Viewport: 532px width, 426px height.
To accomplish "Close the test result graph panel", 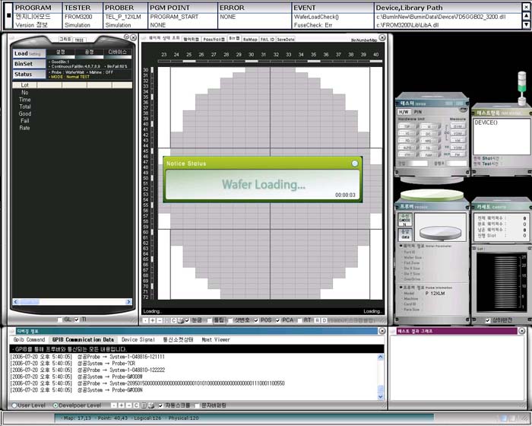I will click(x=522, y=331).
